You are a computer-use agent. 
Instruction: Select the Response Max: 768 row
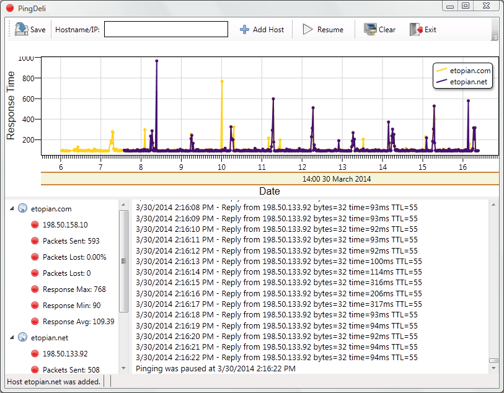[74, 289]
